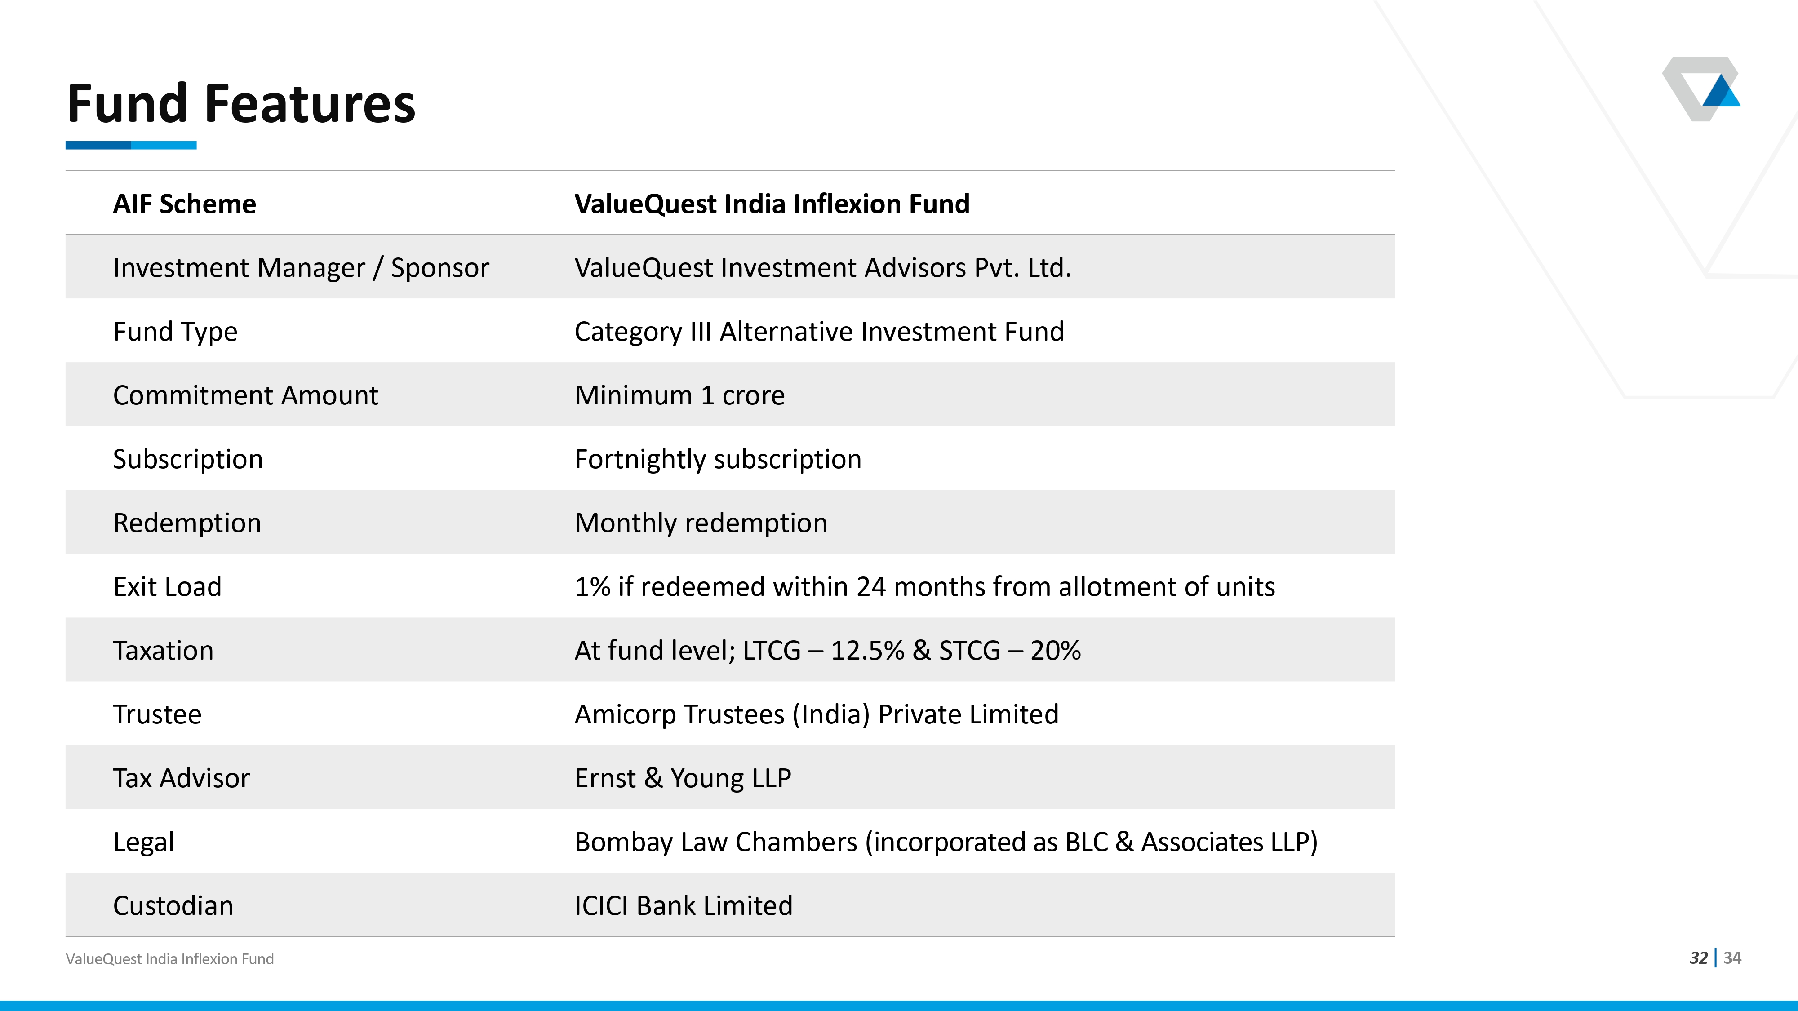Select the ICICI Bank Limited custodian value
This screenshot has width=1798, height=1011.
click(684, 906)
